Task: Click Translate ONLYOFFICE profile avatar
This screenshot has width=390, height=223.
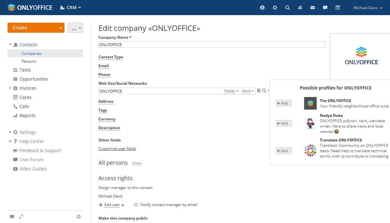Action: coord(310,151)
